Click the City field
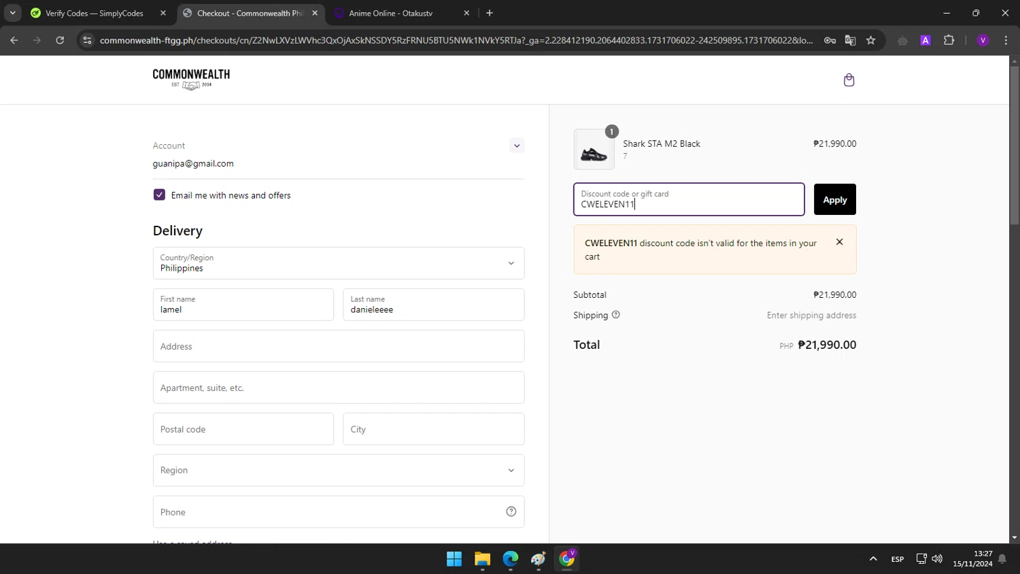Viewport: 1020px width, 574px height. coord(433,429)
